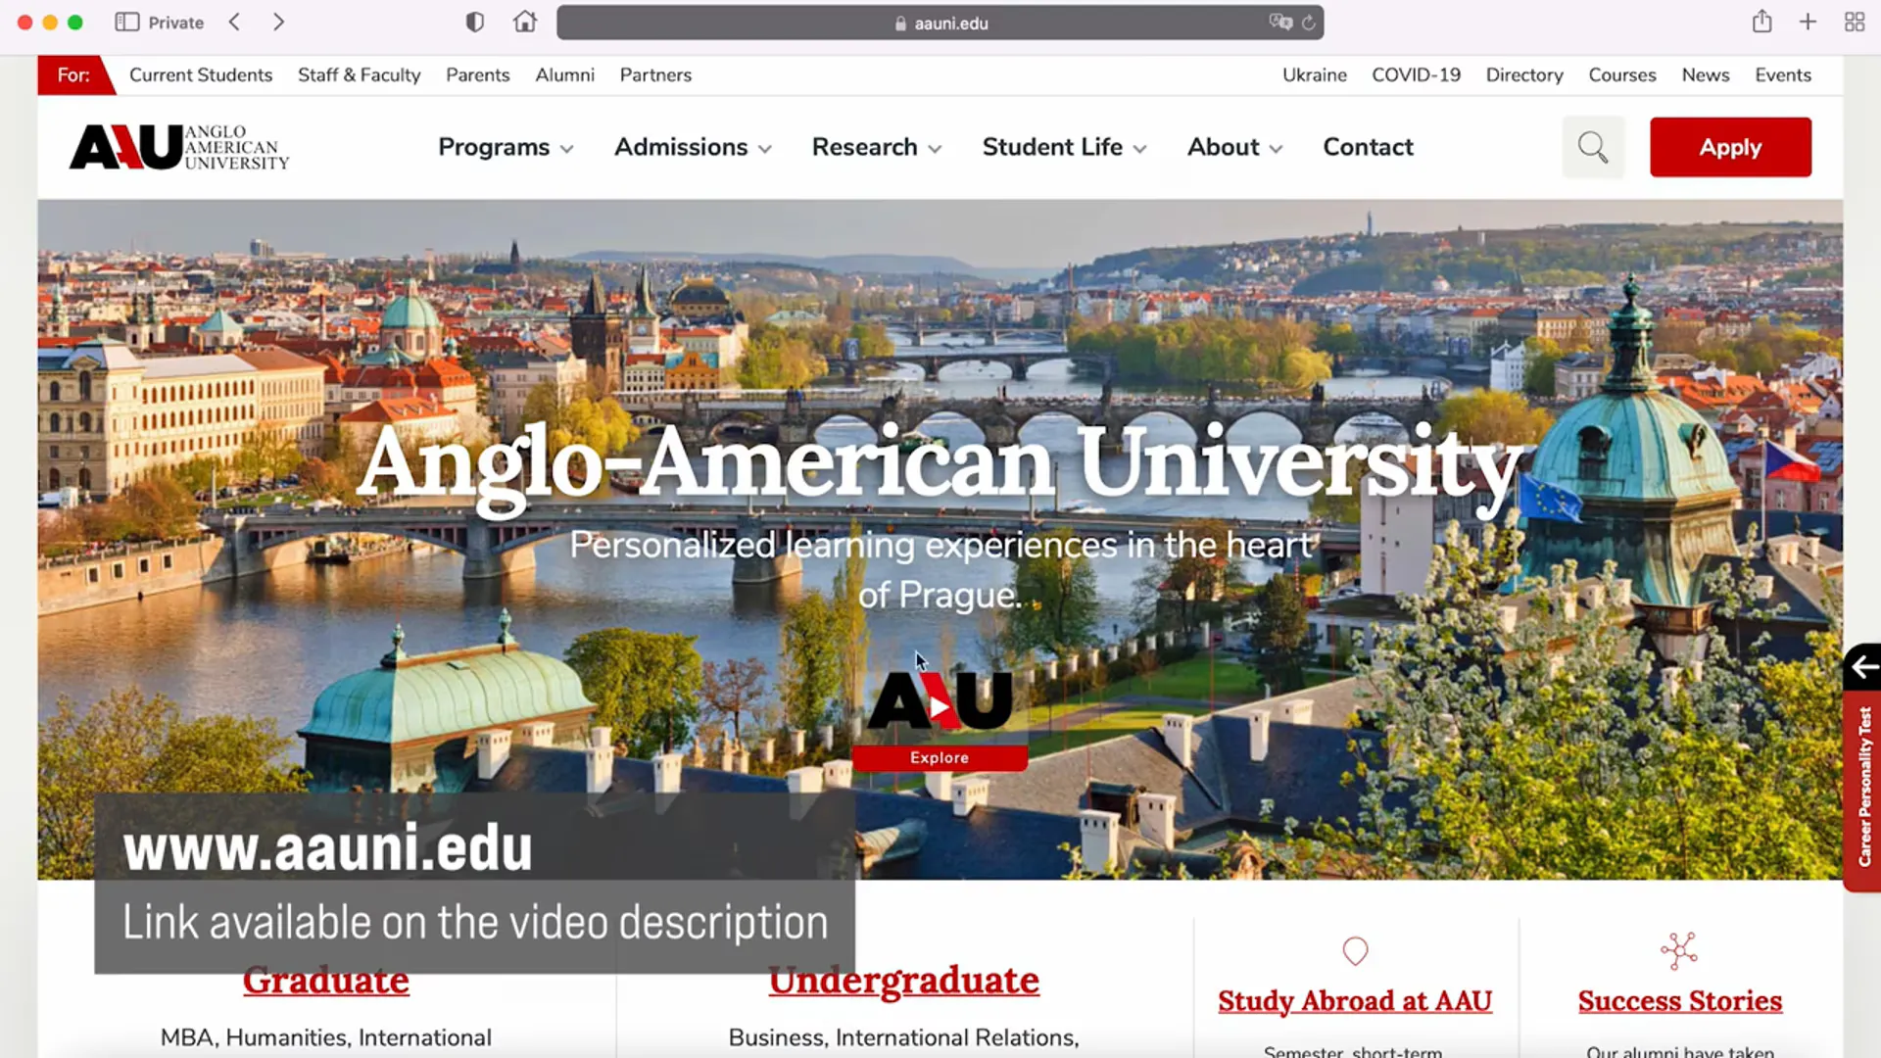Go forward to the next page
This screenshot has height=1058, width=1881.
[279, 23]
